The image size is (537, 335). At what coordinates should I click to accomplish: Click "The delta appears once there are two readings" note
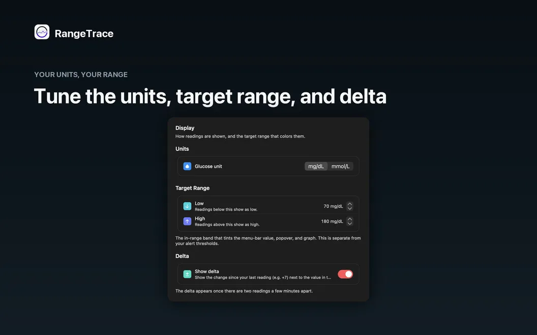244,291
